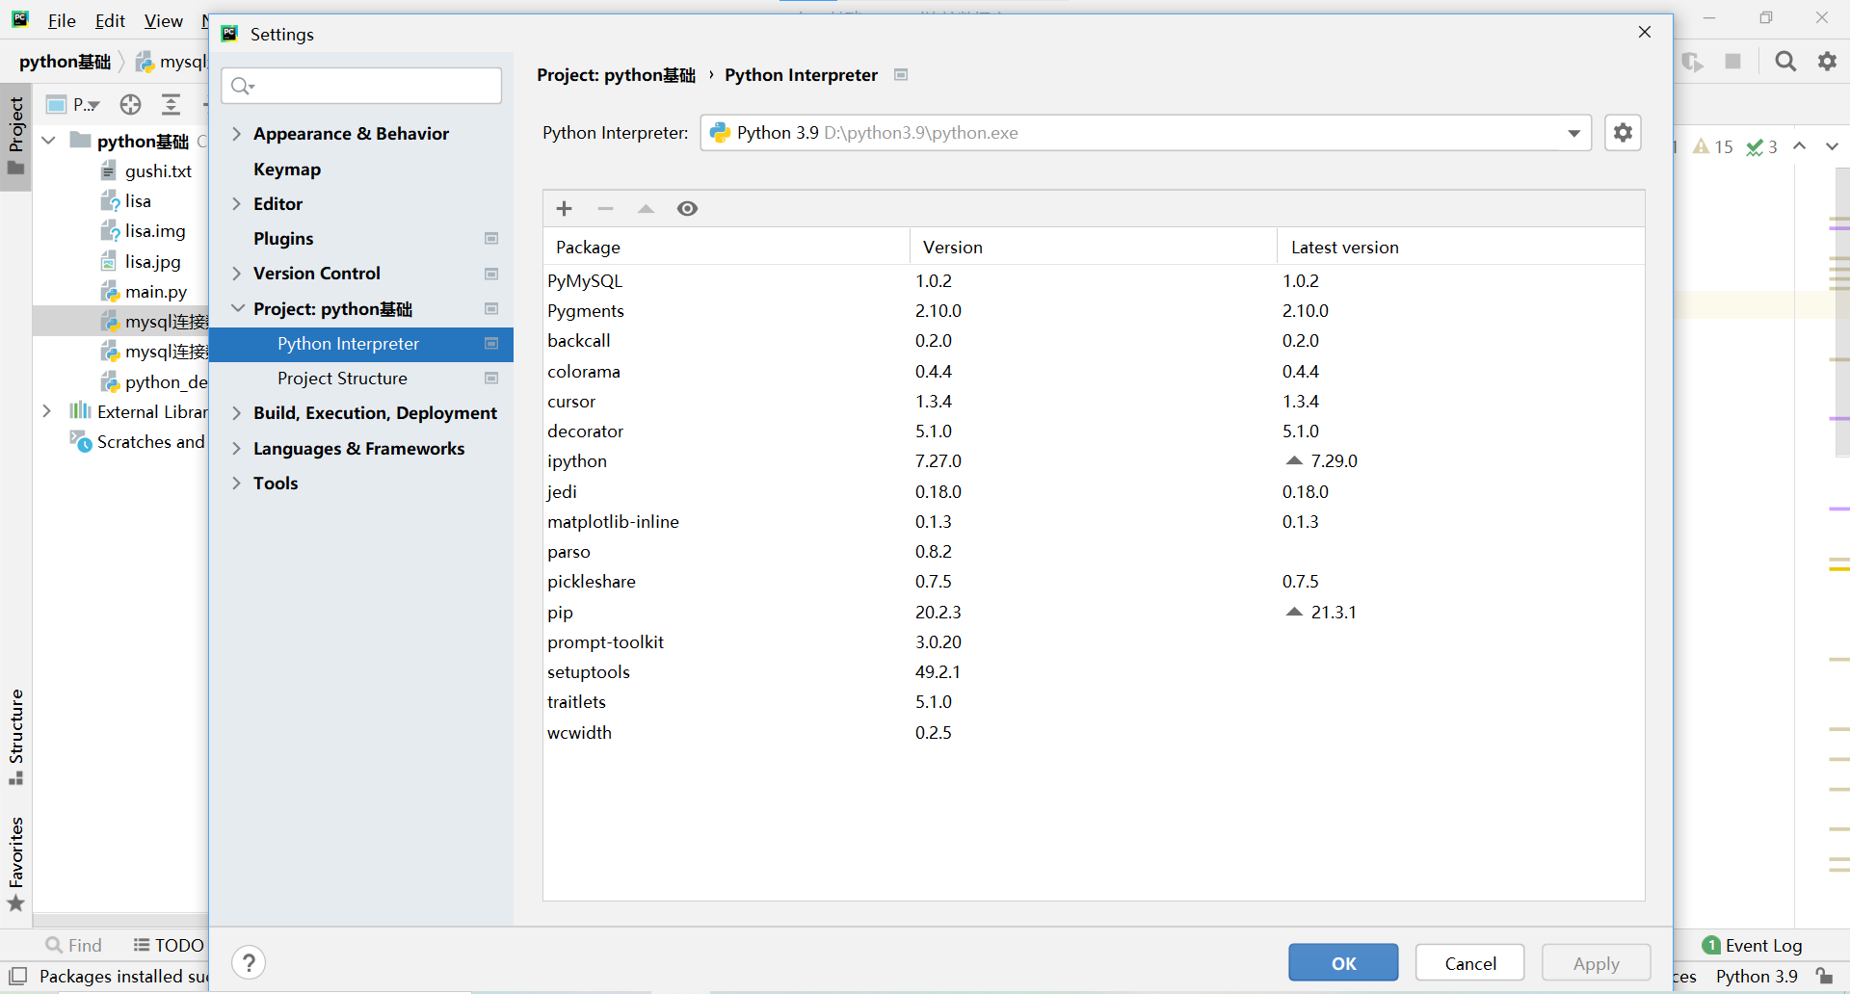Screen dimensions: 1850x994
Task: Click the locate target icon in Project panel
Action: 130,104
